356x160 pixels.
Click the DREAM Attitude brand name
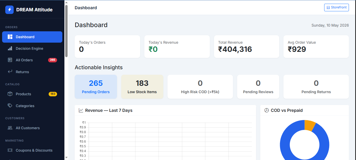click(x=34, y=10)
